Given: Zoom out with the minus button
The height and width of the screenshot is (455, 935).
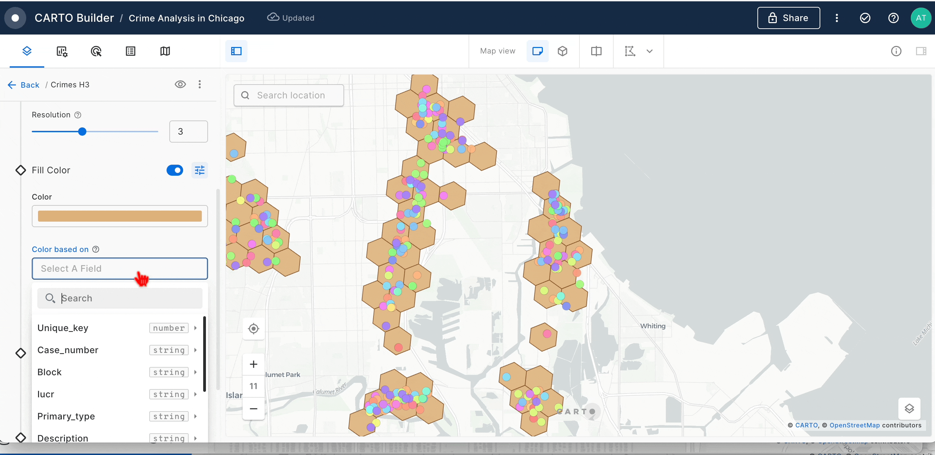Looking at the screenshot, I should (x=253, y=409).
